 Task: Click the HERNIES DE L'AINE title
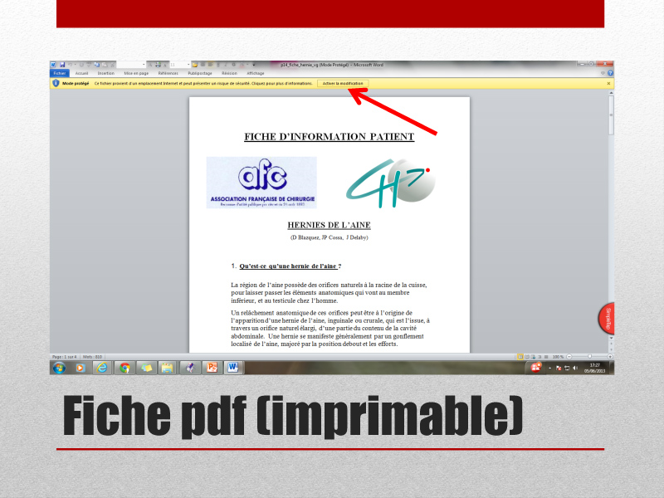(x=329, y=225)
